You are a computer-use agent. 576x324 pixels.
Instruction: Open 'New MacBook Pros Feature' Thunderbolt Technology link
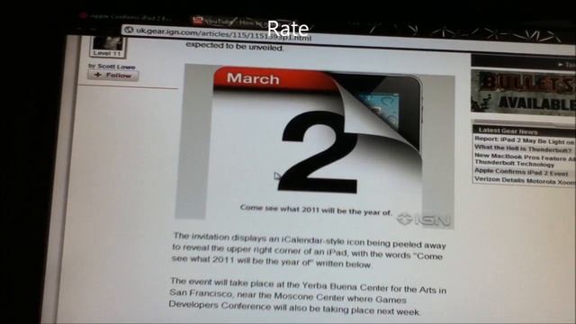coord(525,160)
